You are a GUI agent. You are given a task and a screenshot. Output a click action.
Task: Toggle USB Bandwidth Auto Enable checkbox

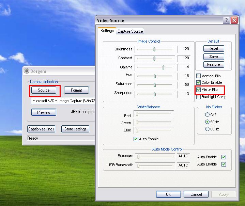click(x=224, y=164)
